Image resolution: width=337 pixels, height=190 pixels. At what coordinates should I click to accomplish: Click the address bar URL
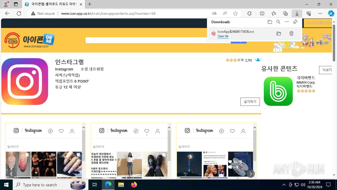tap(108, 13)
